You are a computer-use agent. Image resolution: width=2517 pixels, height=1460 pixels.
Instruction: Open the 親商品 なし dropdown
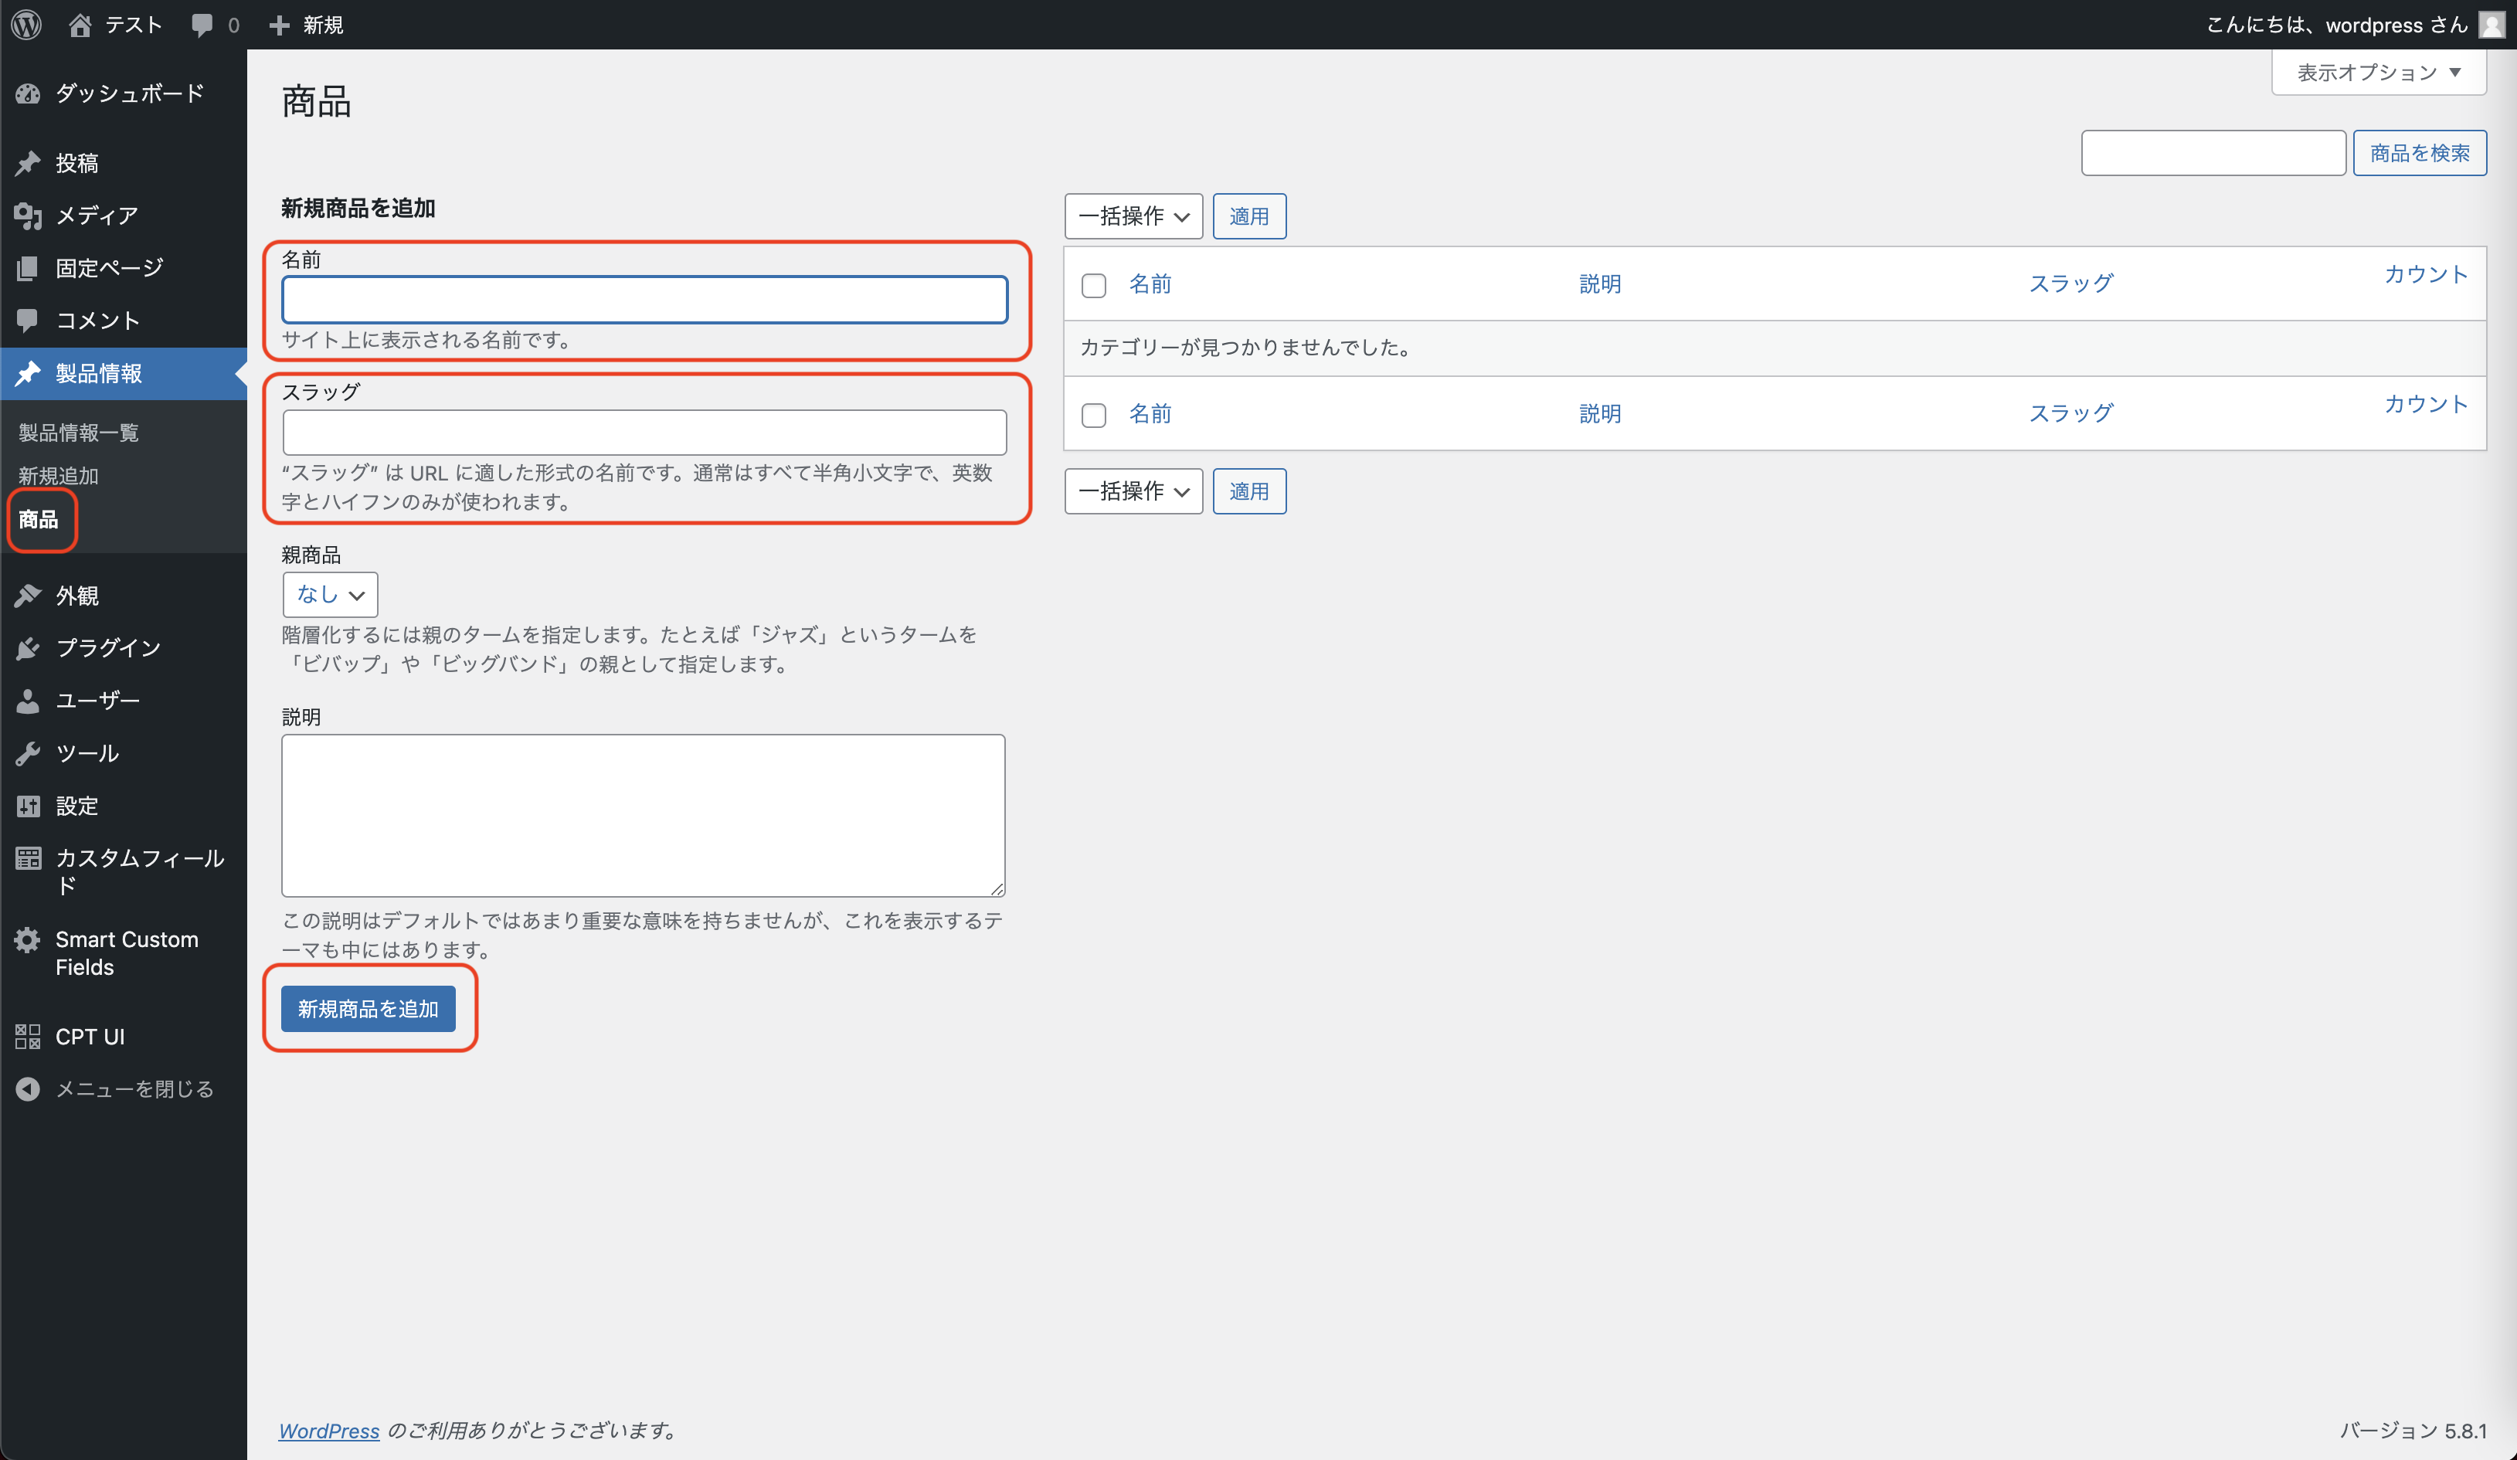pyautogui.click(x=330, y=594)
